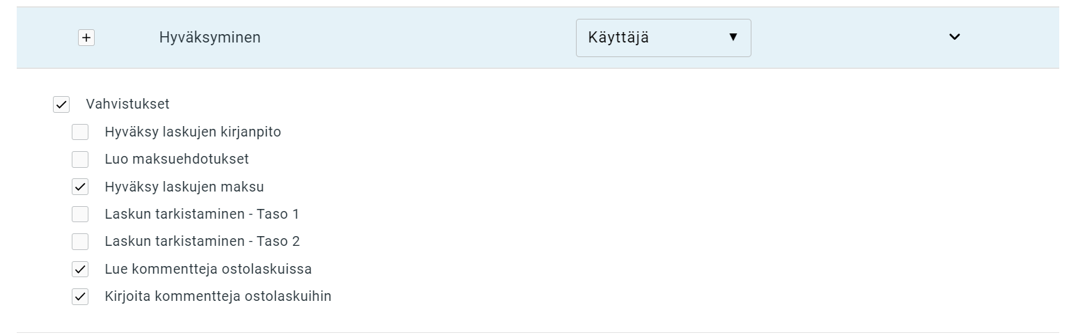Check the Laskun tarkistaminen - Taso 1 box
The width and height of the screenshot is (1069, 335).
tap(80, 215)
